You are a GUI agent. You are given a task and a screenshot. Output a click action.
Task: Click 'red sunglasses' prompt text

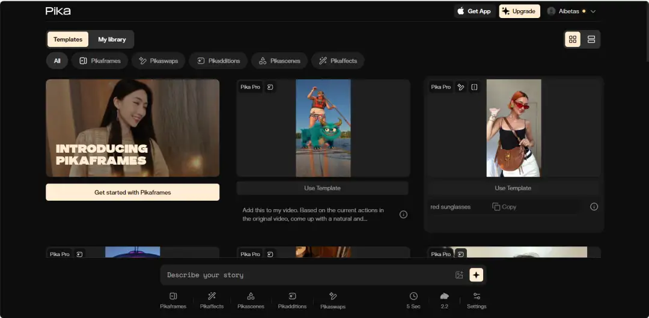[450, 207]
